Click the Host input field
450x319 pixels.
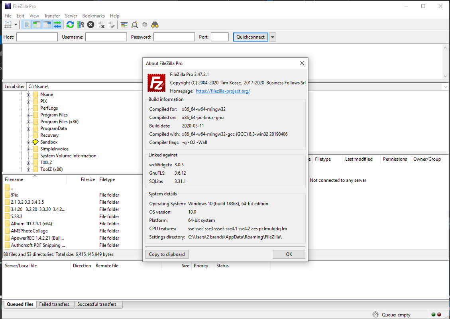pyautogui.click(x=37, y=37)
